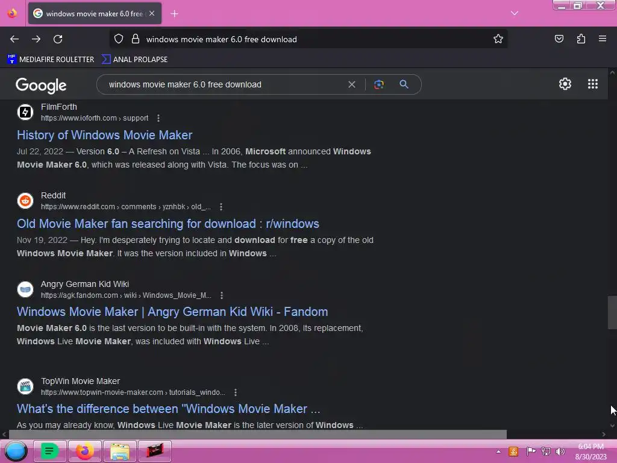Expand the list all tabs chevron
Image resolution: width=617 pixels, height=463 pixels.
(515, 13)
